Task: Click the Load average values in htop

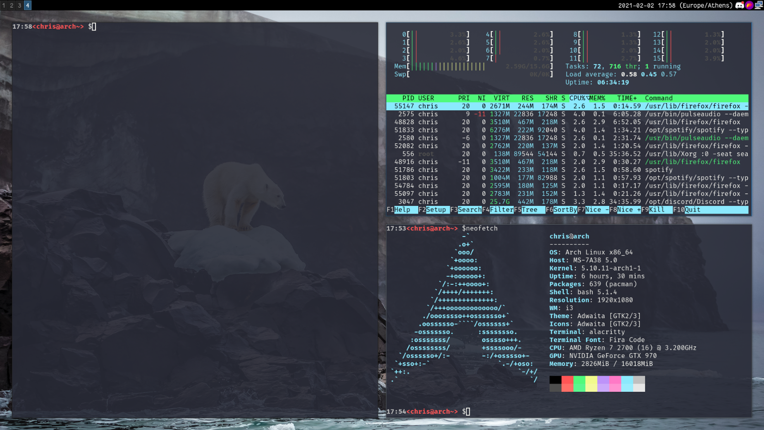Action: point(648,74)
